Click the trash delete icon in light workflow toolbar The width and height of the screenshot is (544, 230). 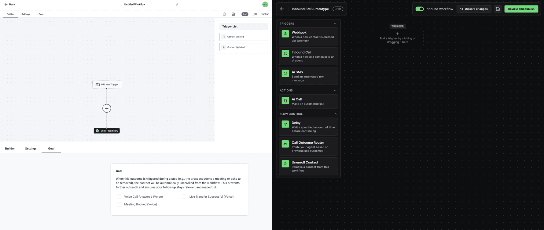(224, 14)
